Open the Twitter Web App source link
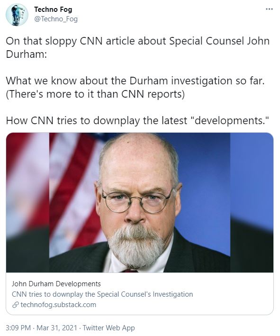This screenshot has height=336, width=280. coord(109,327)
